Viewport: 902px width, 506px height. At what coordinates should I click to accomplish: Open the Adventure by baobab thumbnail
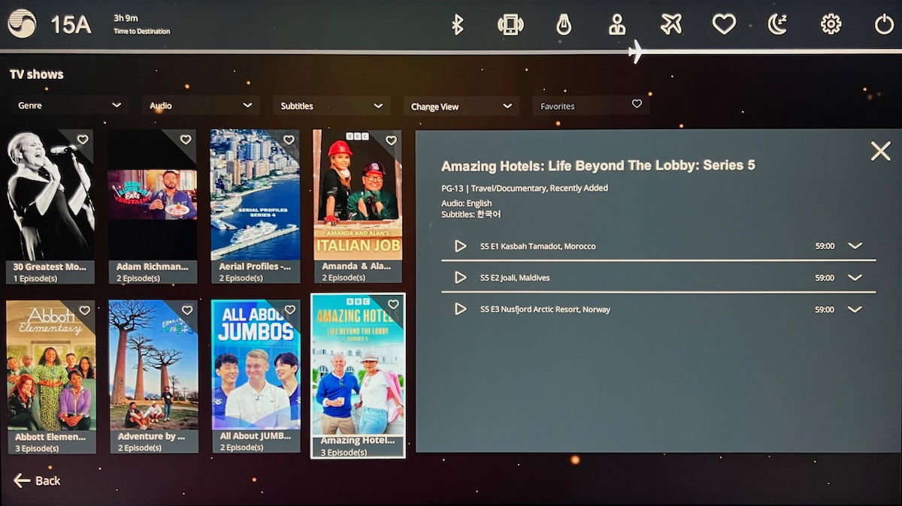(x=153, y=365)
